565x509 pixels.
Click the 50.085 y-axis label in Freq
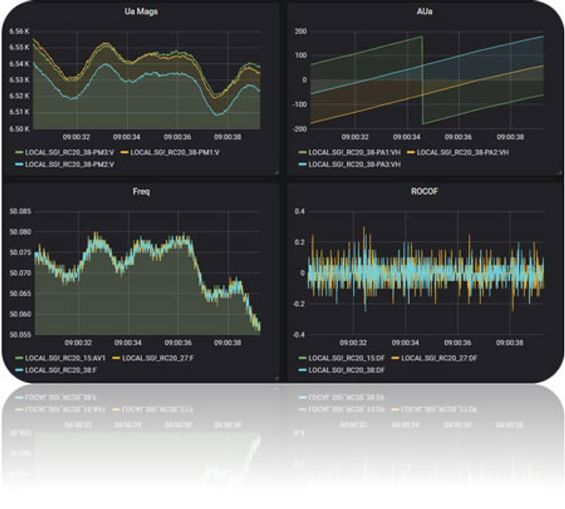[20, 211]
